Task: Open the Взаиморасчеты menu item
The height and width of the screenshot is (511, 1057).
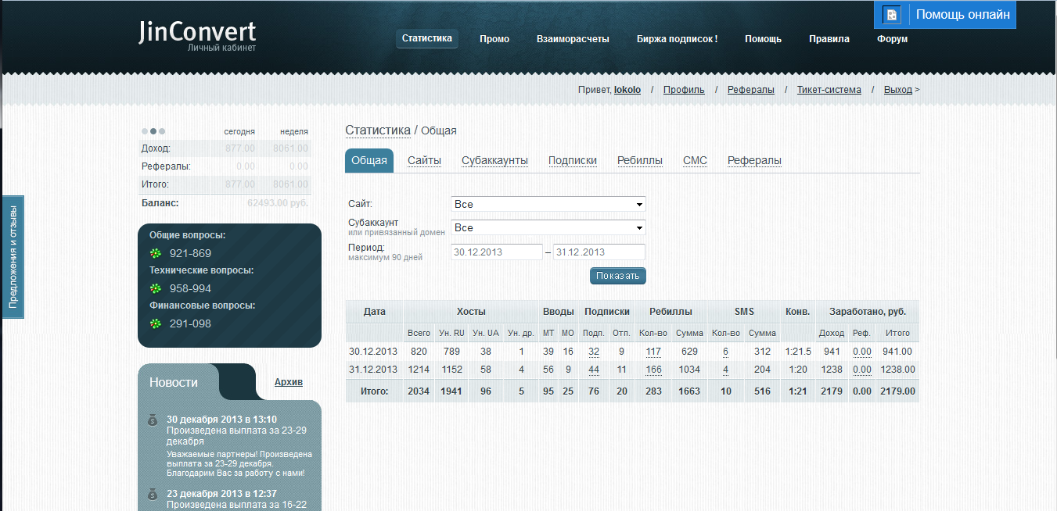Action: point(573,39)
